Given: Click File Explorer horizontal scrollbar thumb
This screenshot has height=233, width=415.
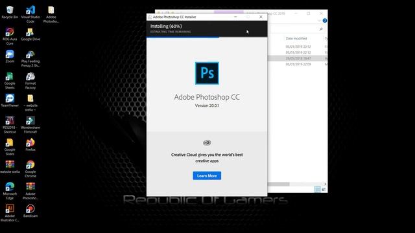Looking at the screenshot, I should click(279, 184).
